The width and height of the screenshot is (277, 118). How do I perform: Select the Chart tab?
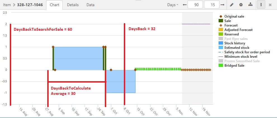click(54, 5)
